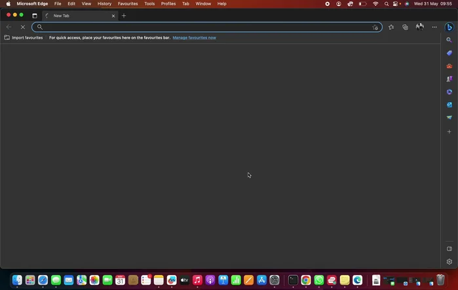458x290 pixels.
Task: Open the Bing Copilot sidebar button
Action: [449, 27]
